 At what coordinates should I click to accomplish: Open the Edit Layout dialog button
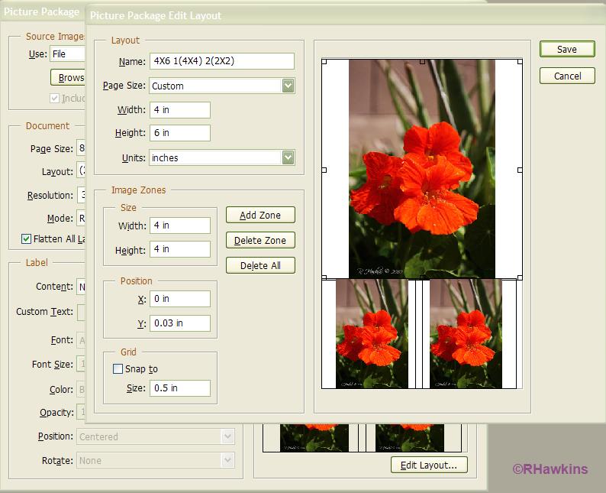pyautogui.click(x=428, y=465)
